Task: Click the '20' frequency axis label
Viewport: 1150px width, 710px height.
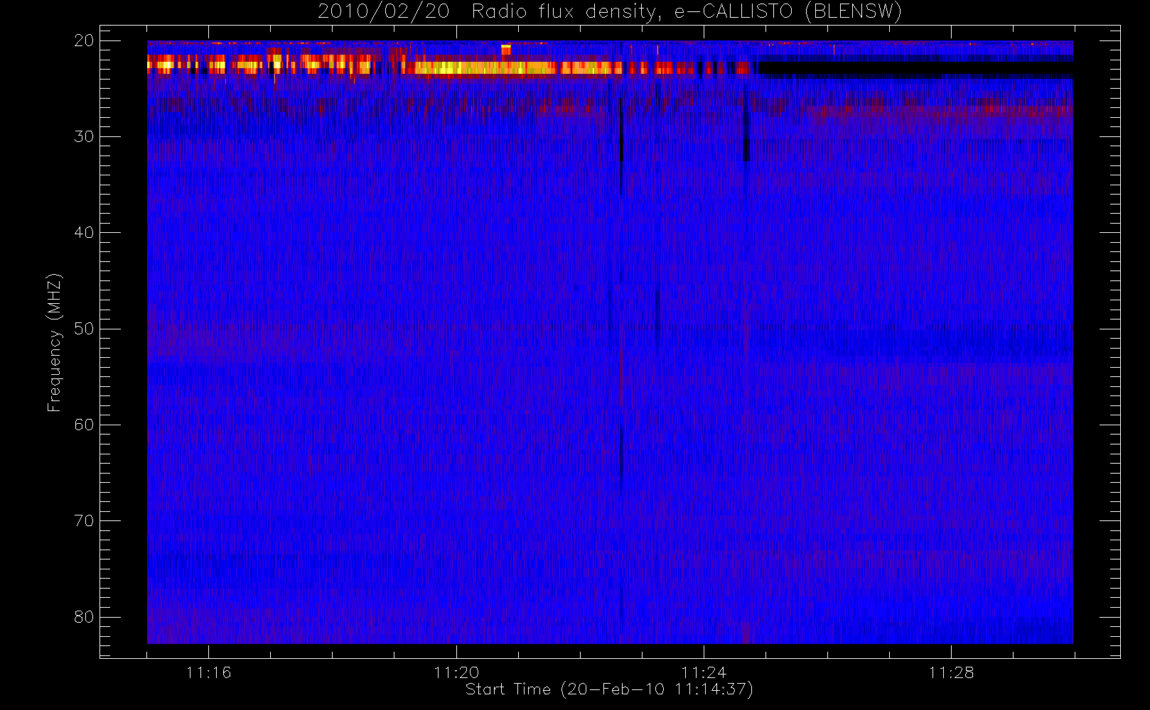Action: point(84,40)
